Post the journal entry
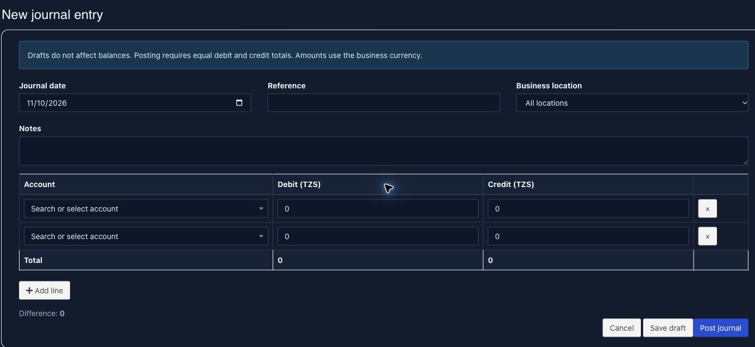 720,328
